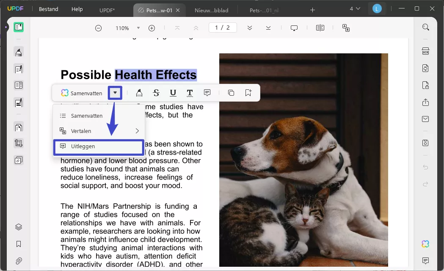
Task: Open the Attachments paperclip panel
Action: coord(19,261)
